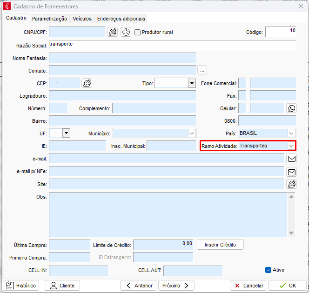Click the ellipsis button beside Contato

click(x=202, y=70)
